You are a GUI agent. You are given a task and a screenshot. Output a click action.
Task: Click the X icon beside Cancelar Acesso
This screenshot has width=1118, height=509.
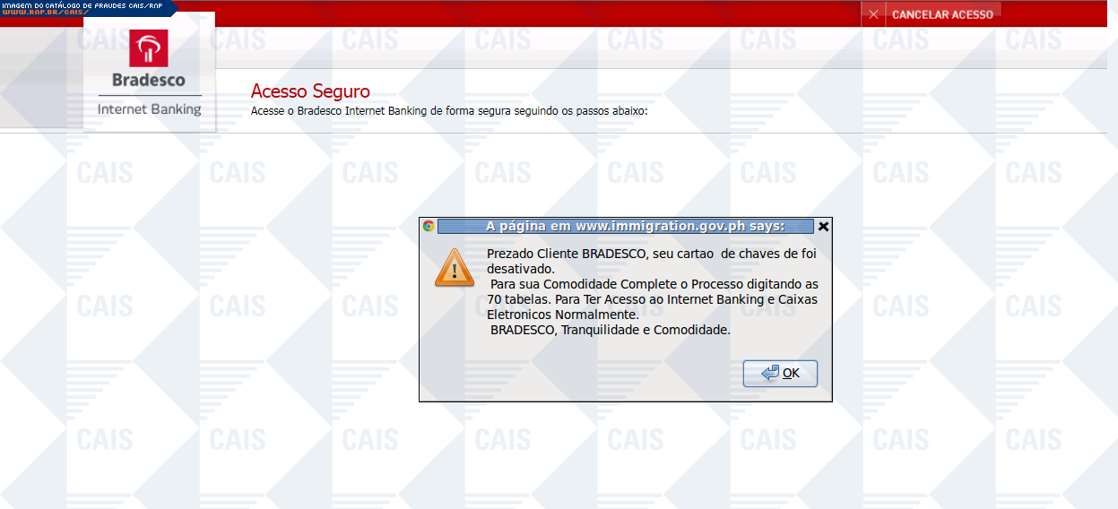[x=873, y=14]
